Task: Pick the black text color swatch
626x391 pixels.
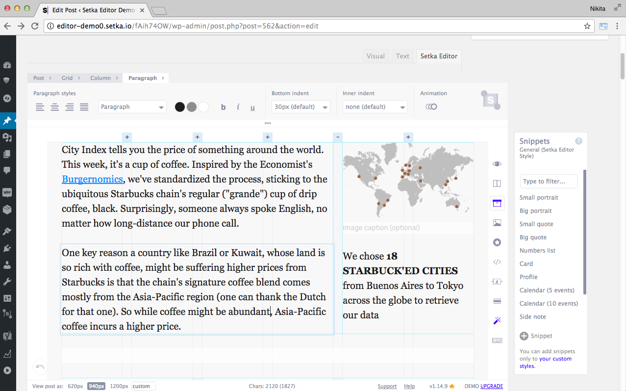Action: tap(180, 107)
